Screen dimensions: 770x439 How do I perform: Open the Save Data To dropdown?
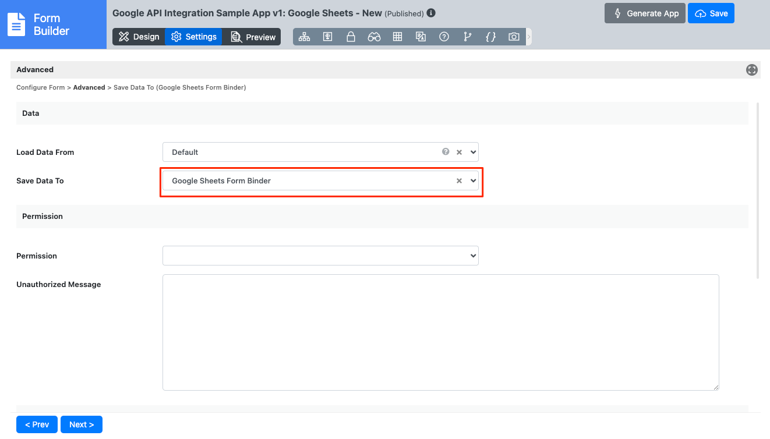pyautogui.click(x=473, y=180)
